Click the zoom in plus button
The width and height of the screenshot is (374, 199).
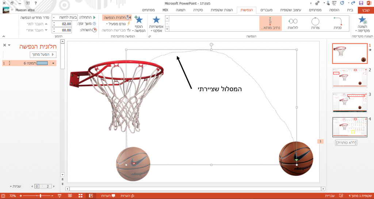point(21,196)
